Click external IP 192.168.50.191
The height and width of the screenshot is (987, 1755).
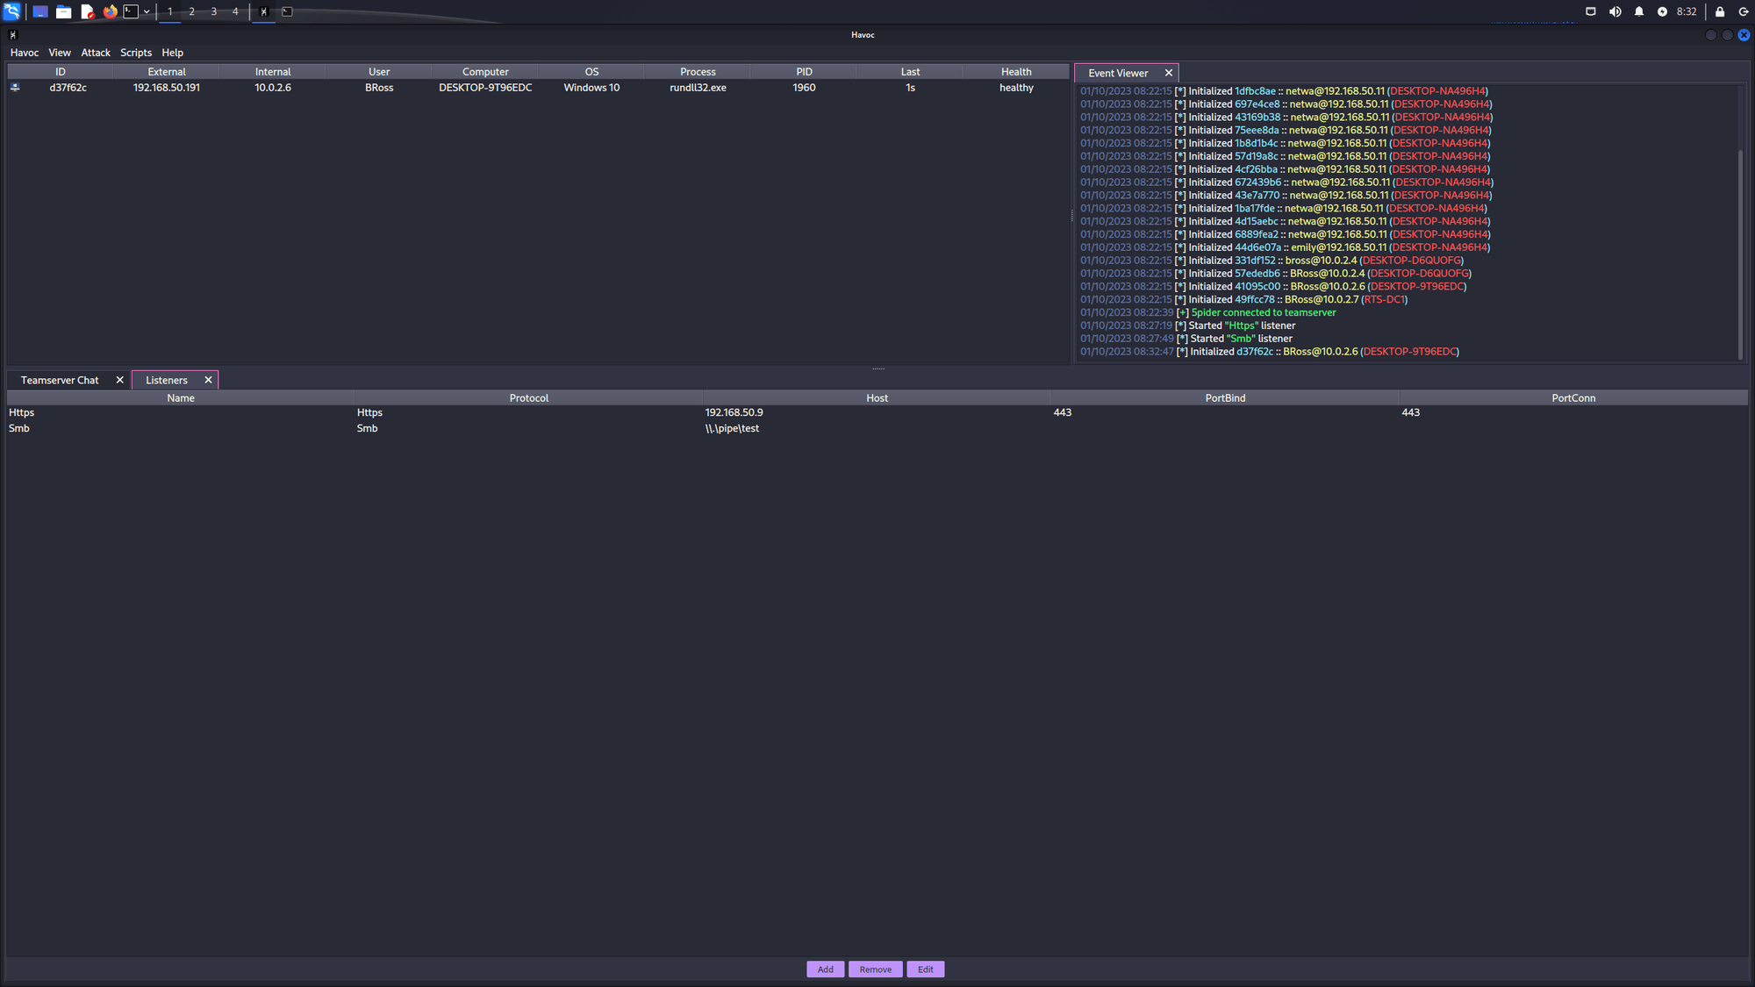pos(166,88)
